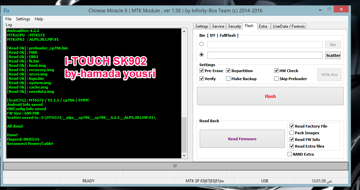
Task: Toggle the Read FW Info checkbox
Action: coord(292,140)
